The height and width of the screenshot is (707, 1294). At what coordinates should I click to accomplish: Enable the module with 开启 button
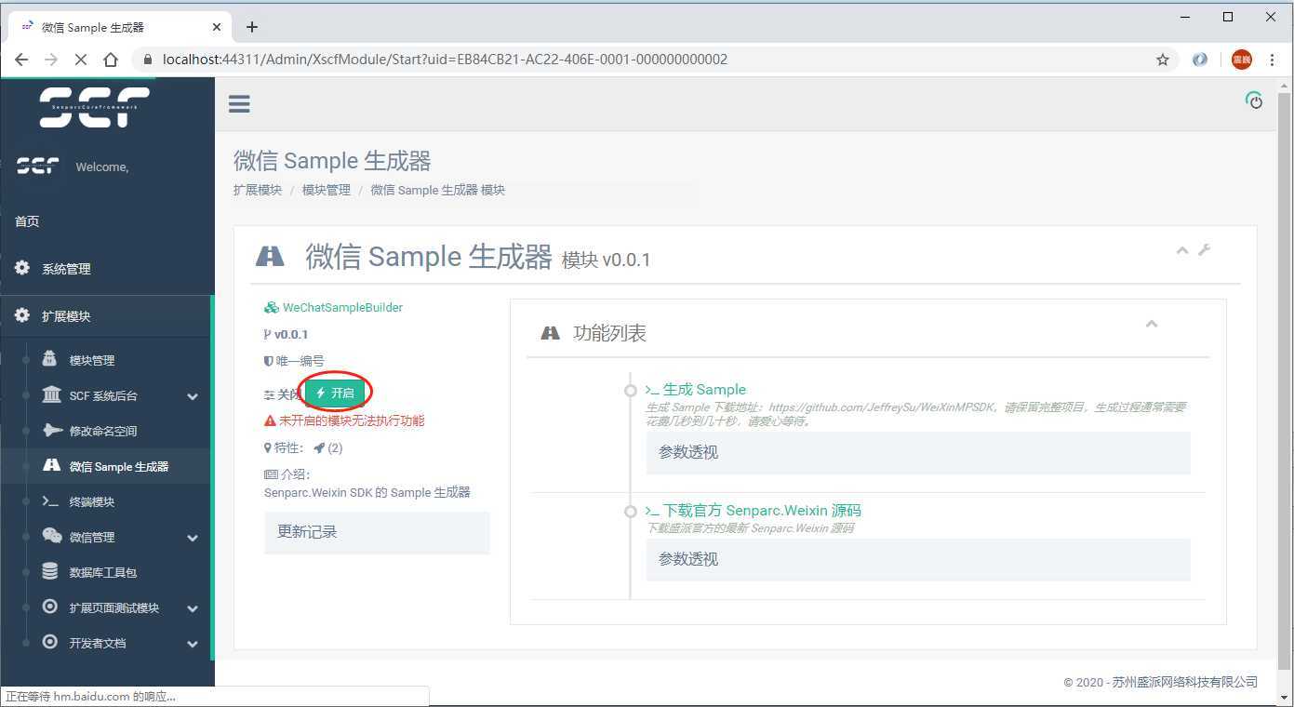[335, 393]
